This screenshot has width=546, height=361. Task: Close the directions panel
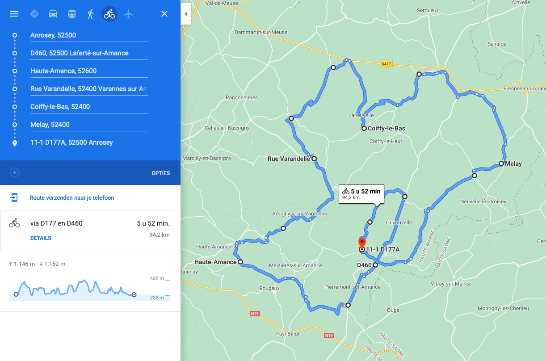[164, 14]
